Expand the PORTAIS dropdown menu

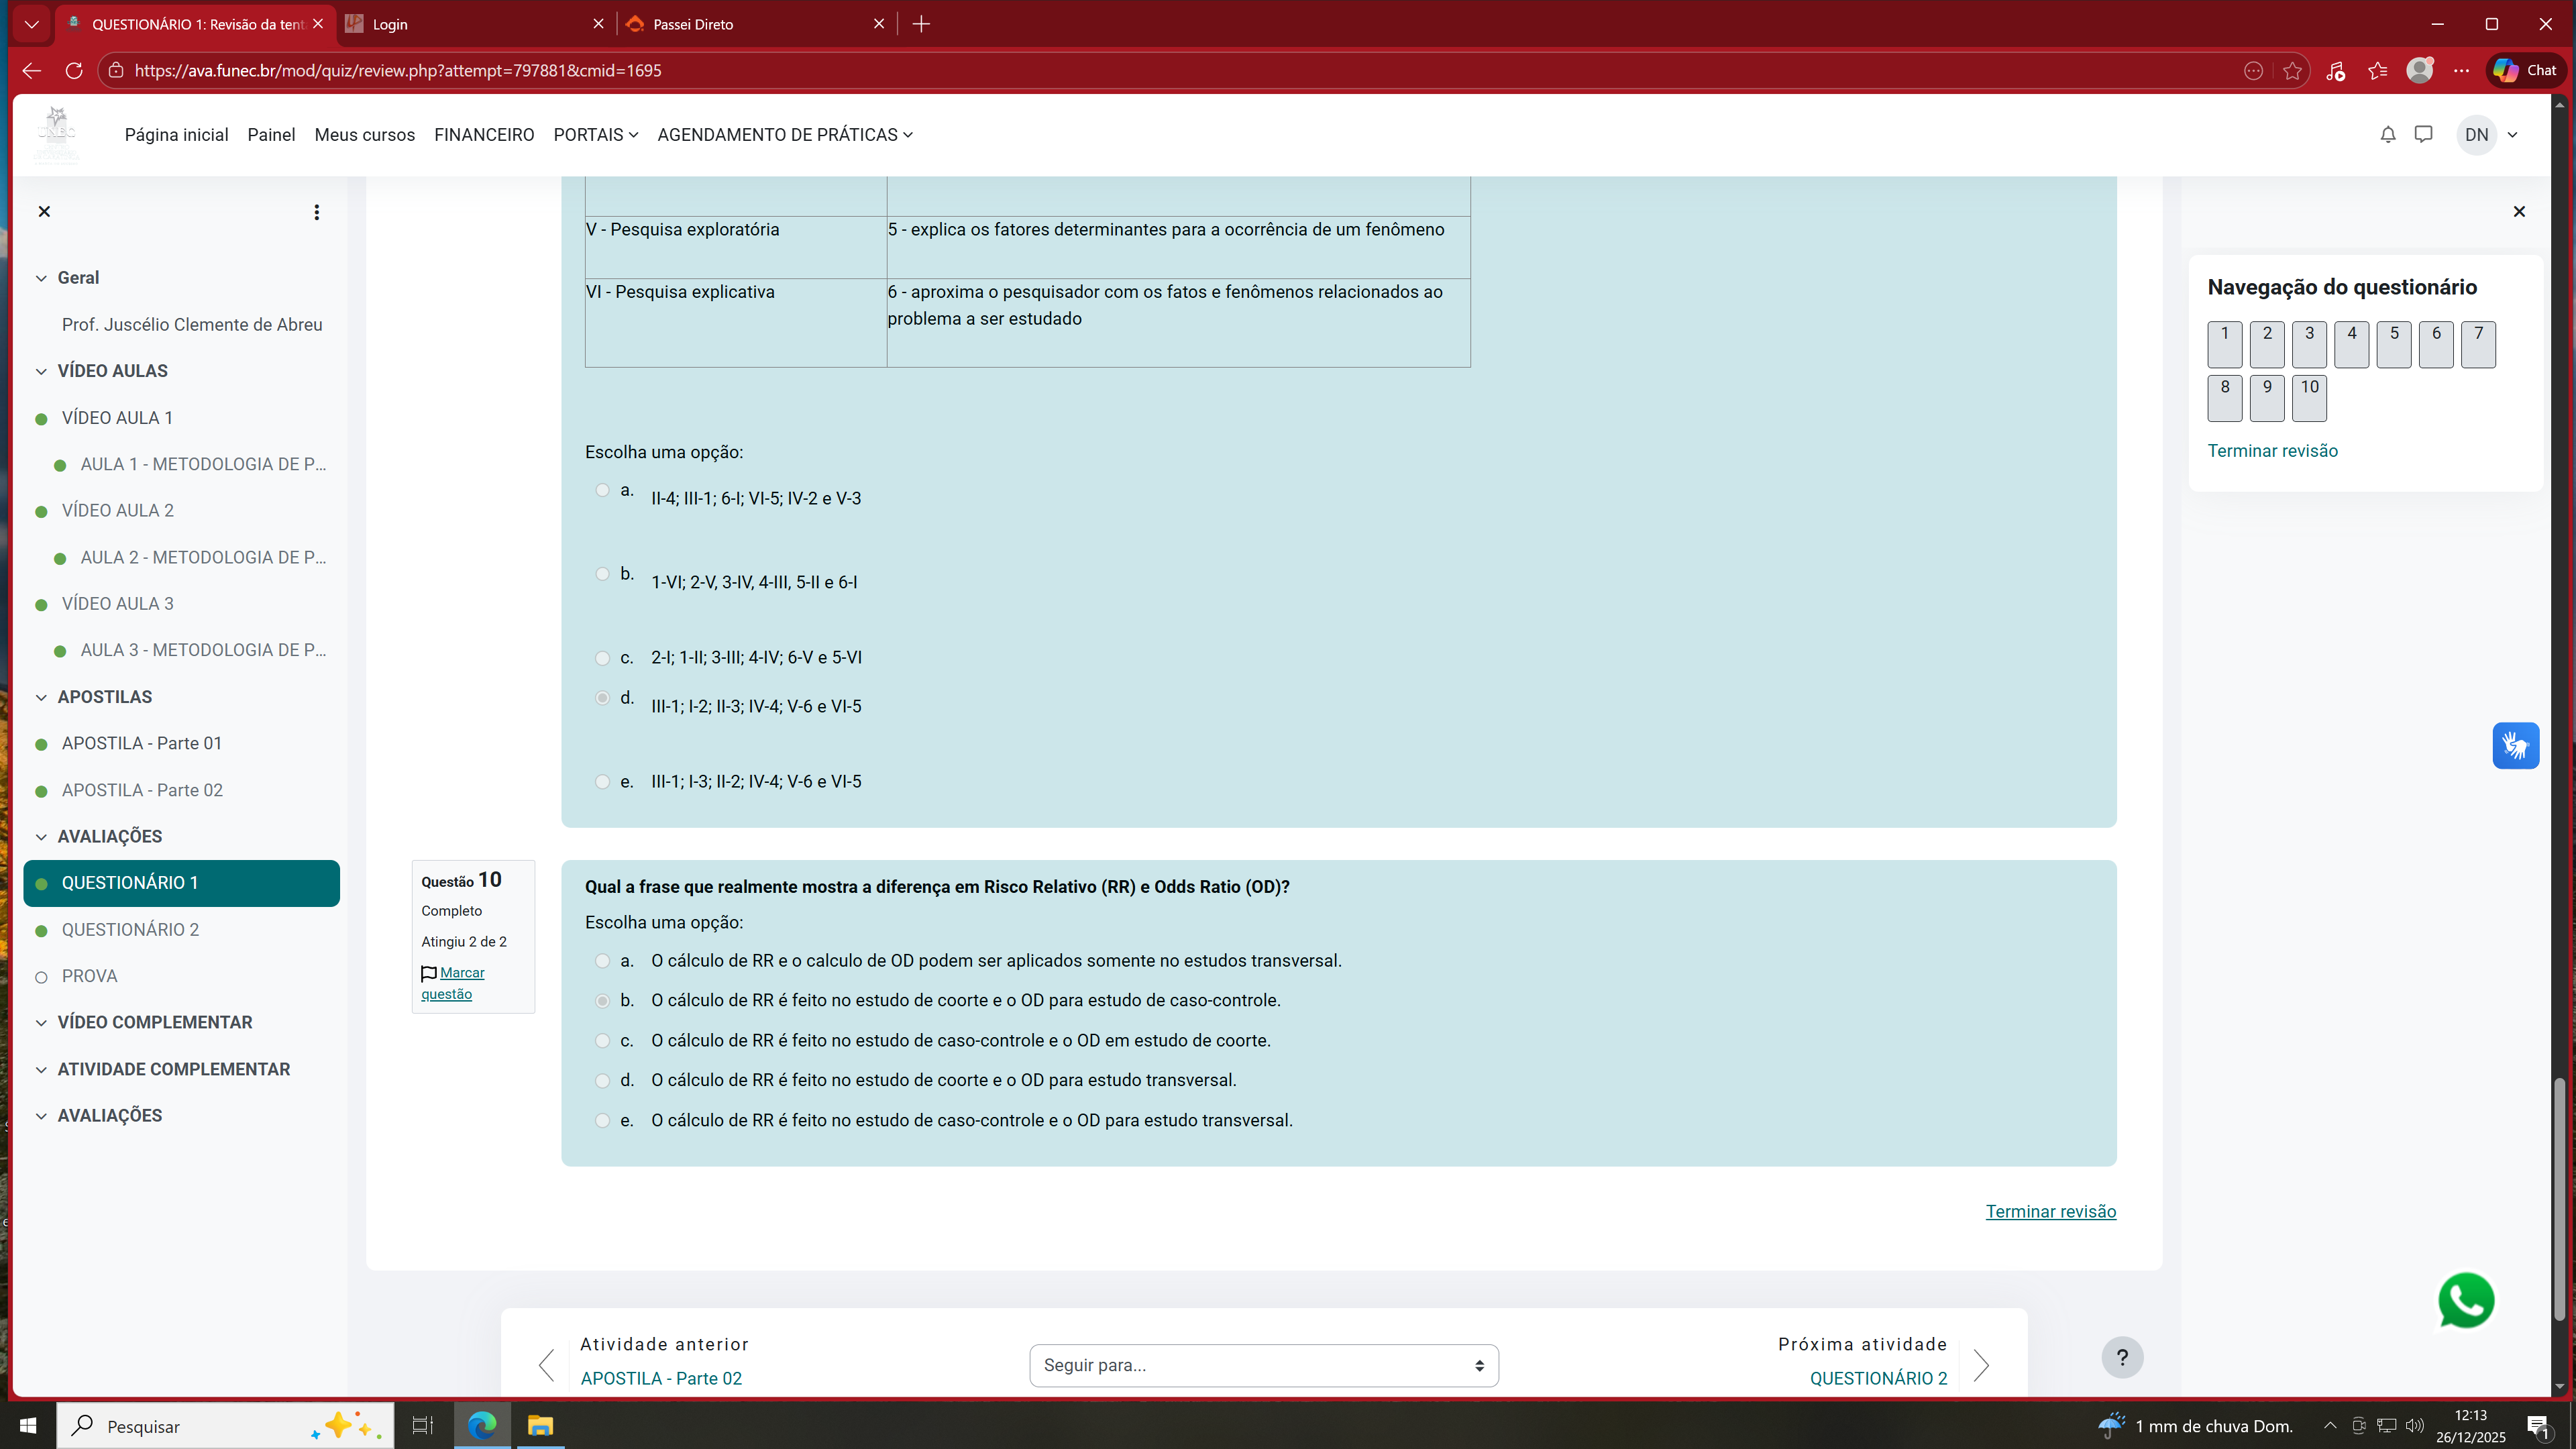click(x=595, y=135)
